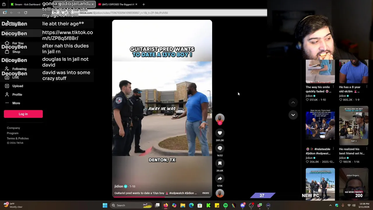The image size is (373, 210).
Task: Open Microsoft Edge from the taskbar
Action: click(x=191, y=205)
